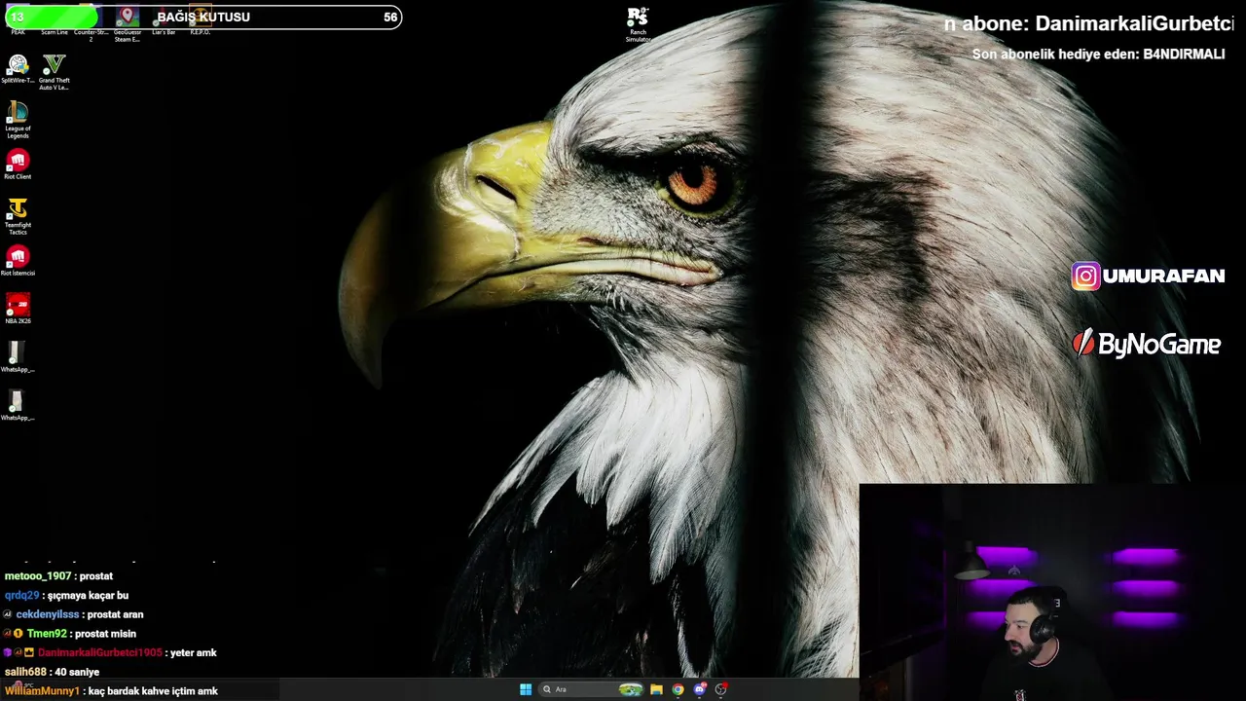Image resolution: width=1246 pixels, height=701 pixels.
Task: Click the BAĞIŞ KUTUSU donation progress bar
Action: tap(202, 17)
